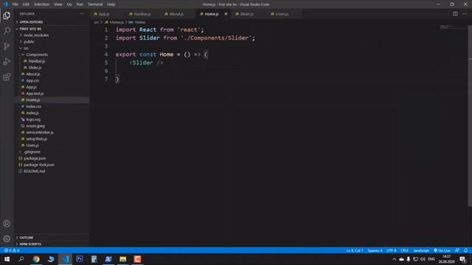
Task: Open logo.svg file
Action: 33,119
